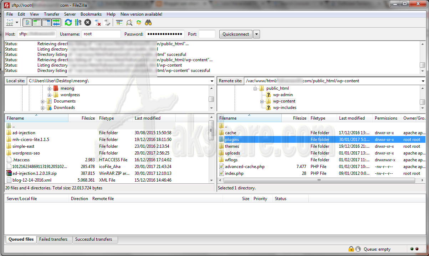Image resolution: width=429 pixels, height=256 pixels.
Task: Open the Transfer menu
Action: [52, 14]
